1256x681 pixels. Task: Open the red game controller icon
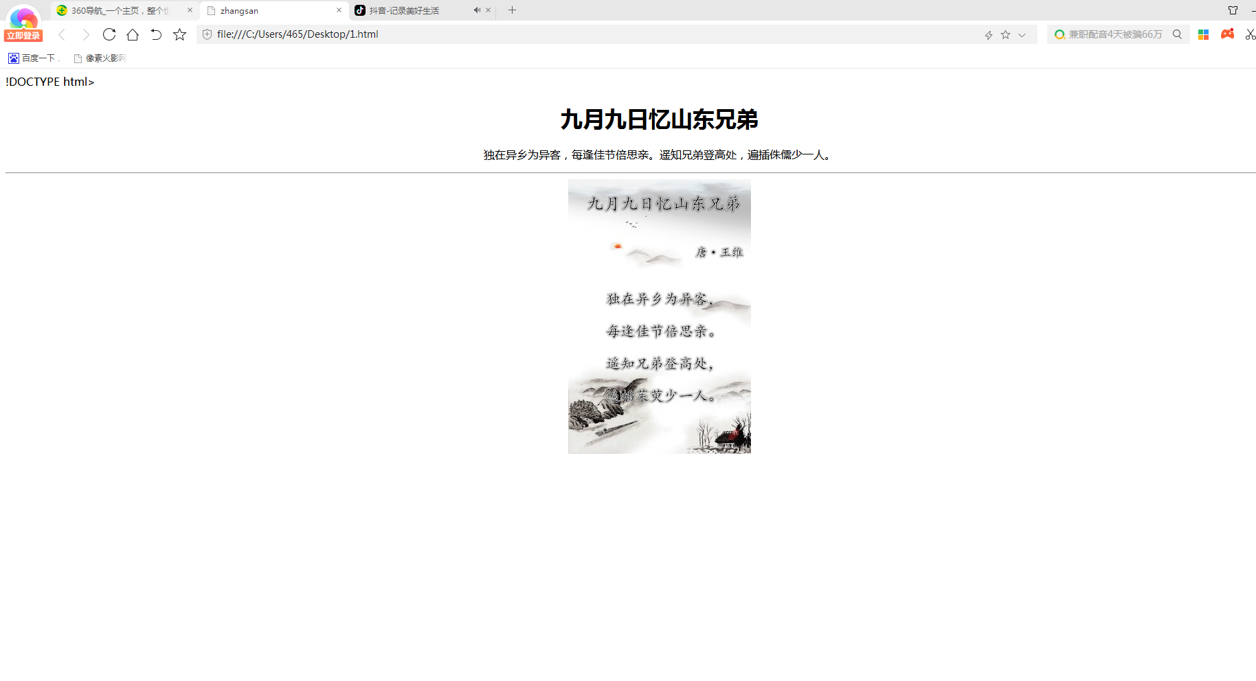click(x=1227, y=34)
